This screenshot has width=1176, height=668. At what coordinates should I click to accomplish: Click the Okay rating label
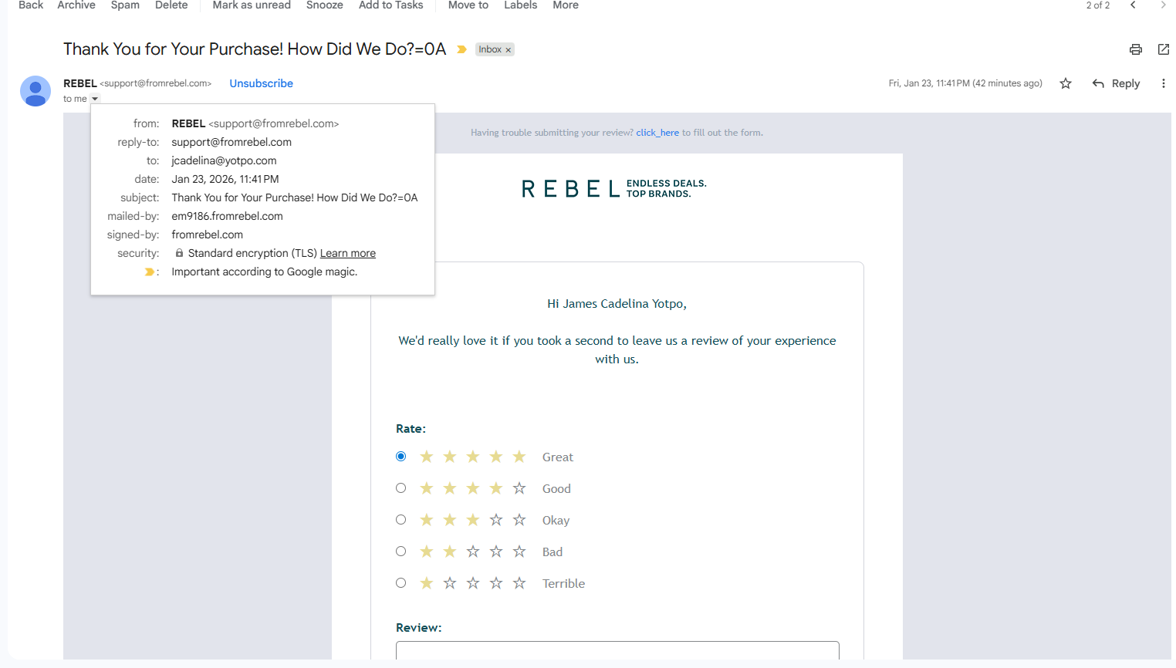click(x=556, y=521)
